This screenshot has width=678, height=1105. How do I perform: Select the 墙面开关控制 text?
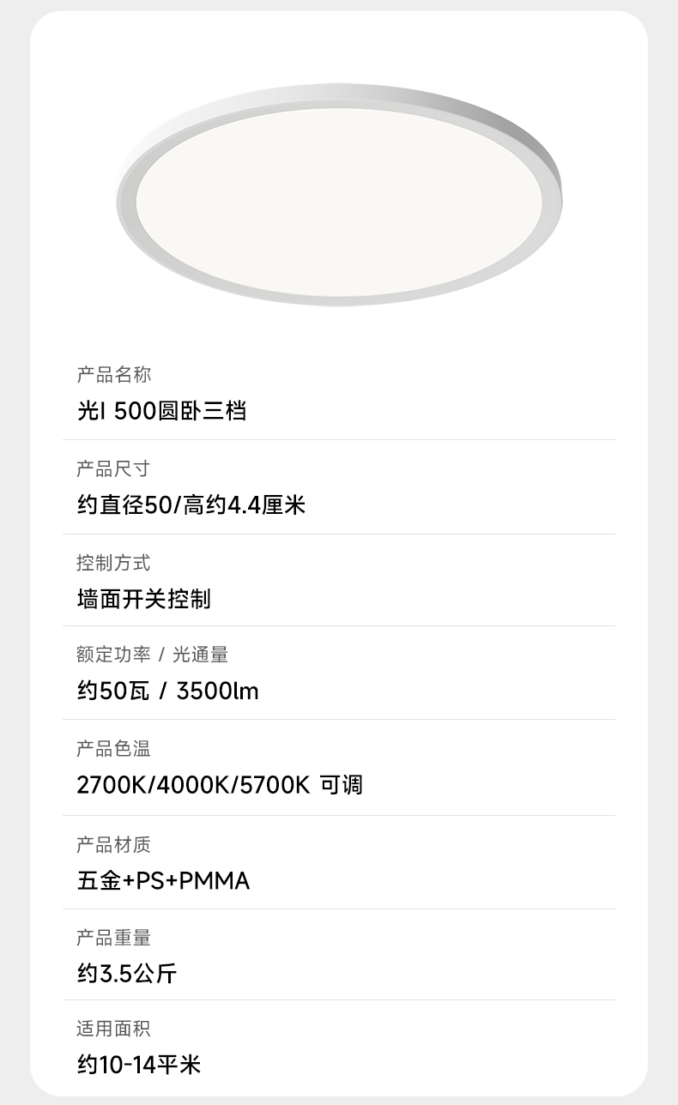(x=143, y=599)
